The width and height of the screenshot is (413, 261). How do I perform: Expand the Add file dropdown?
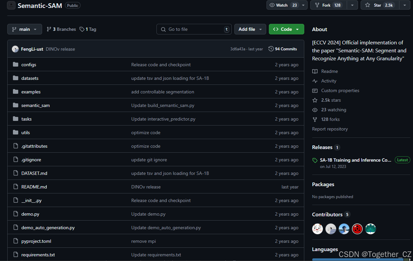tap(250, 29)
